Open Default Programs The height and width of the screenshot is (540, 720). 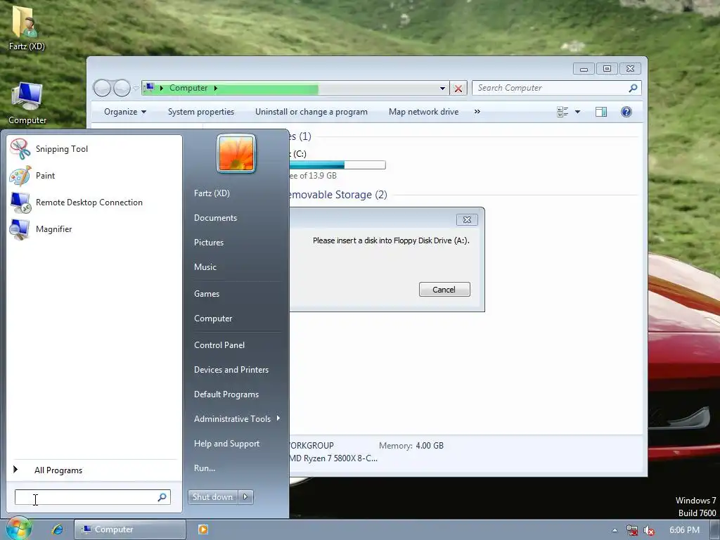point(226,394)
